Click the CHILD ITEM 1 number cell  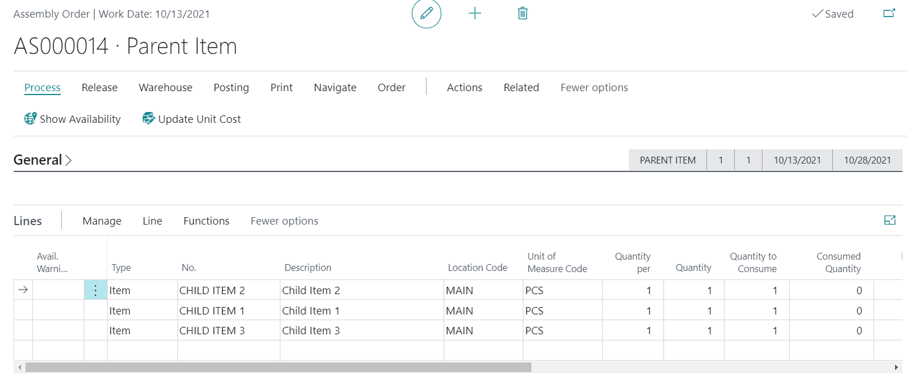(x=212, y=311)
